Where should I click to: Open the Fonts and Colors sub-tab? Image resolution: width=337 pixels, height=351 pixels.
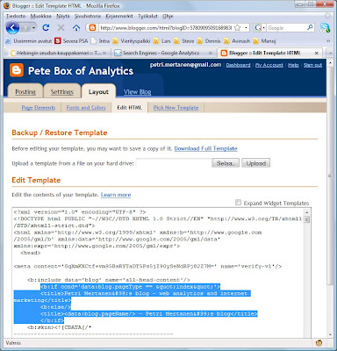pyautogui.click(x=86, y=108)
